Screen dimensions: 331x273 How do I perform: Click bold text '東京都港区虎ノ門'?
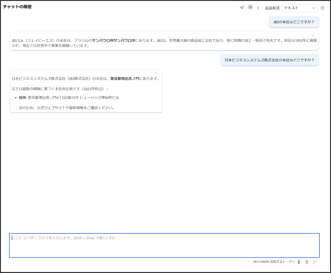click(125, 78)
